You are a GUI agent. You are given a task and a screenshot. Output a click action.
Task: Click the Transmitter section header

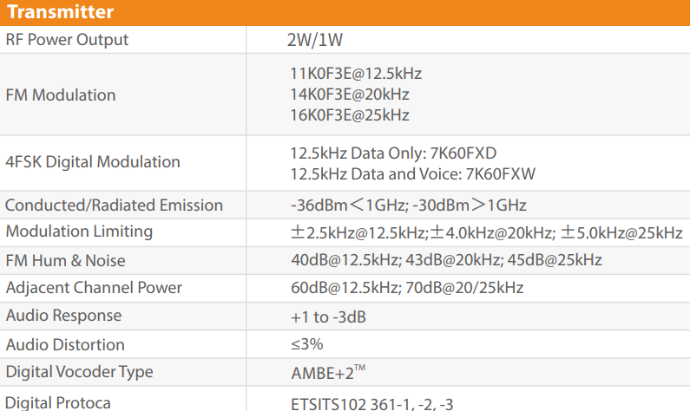coord(59,12)
